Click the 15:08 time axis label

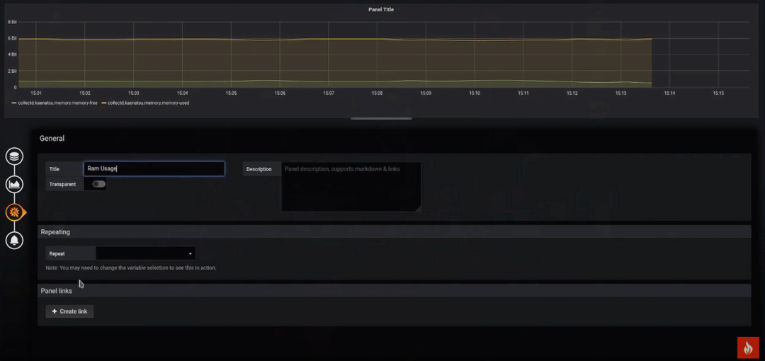377,93
